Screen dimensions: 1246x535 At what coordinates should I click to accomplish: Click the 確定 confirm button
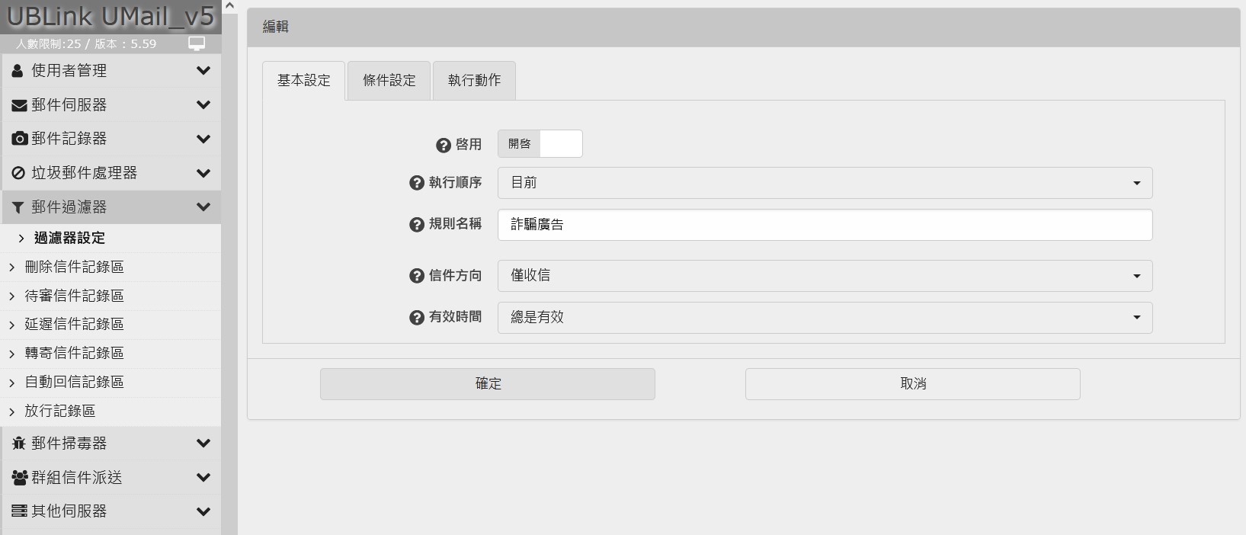tap(488, 384)
